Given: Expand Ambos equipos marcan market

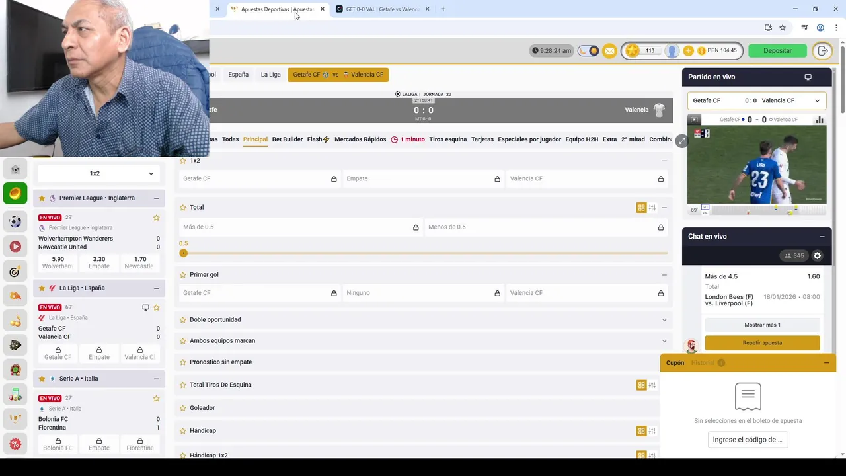Looking at the screenshot, I should coord(664,340).
